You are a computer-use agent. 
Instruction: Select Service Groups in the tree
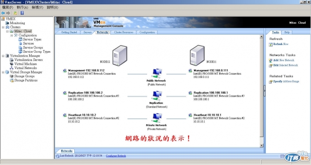click(33, 47)
